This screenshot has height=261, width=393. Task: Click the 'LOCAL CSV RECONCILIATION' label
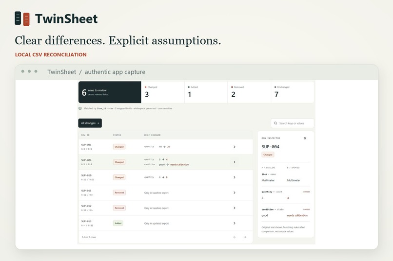[x=51, y=55]
